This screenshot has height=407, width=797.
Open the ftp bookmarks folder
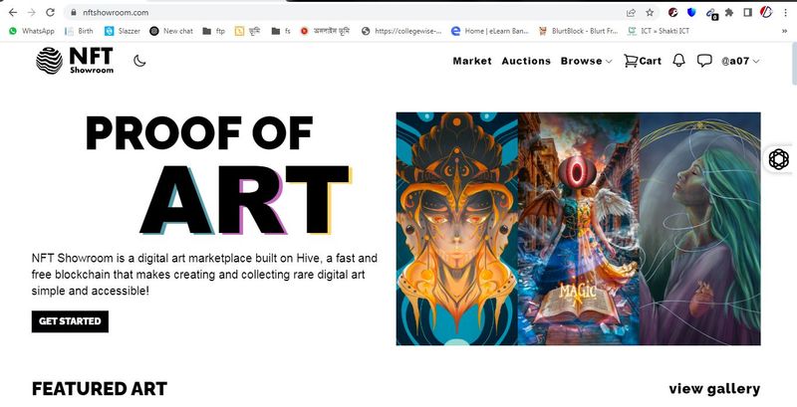[214, 31]
